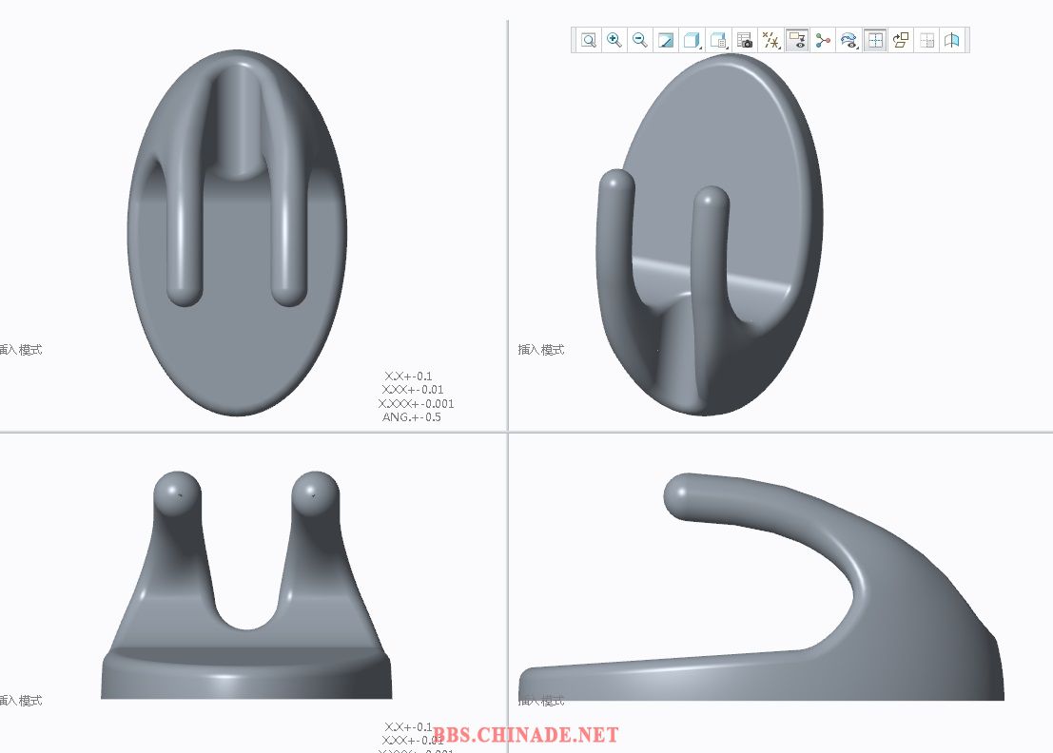Click '插入模式' label in the bottom-left pane
The width and height of the screenshot is (1053, 753).
[21, 701]
